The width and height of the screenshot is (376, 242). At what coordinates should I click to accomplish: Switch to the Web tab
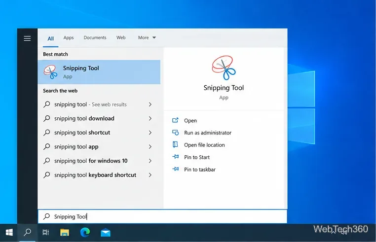pyautogui.click(x=121, y=37)
